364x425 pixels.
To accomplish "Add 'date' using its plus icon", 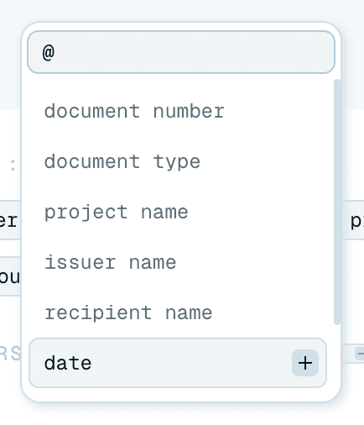I will [x=305, y=363].
